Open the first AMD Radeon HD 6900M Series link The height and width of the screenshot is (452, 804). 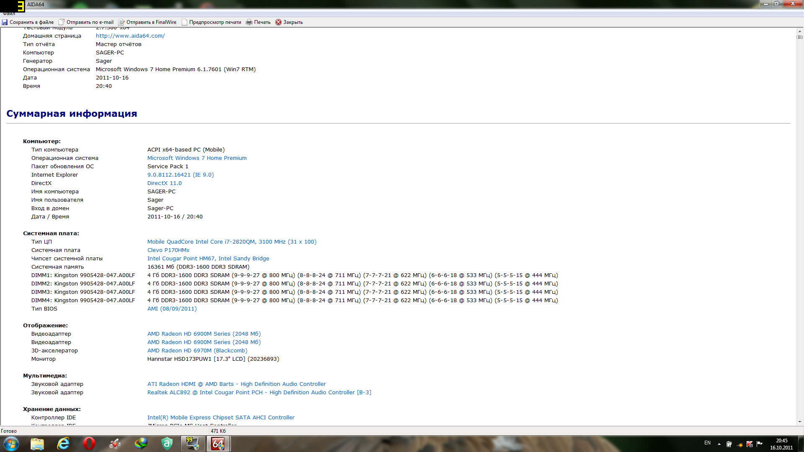[x=204, y=334]
